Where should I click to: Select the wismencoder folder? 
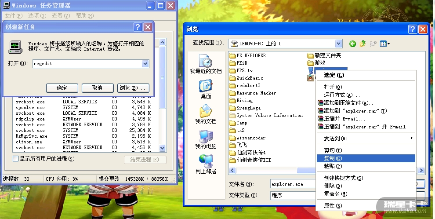247,138
